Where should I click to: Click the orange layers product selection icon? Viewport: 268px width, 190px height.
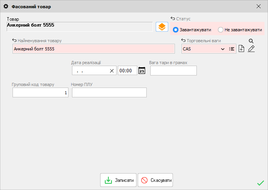162,27
